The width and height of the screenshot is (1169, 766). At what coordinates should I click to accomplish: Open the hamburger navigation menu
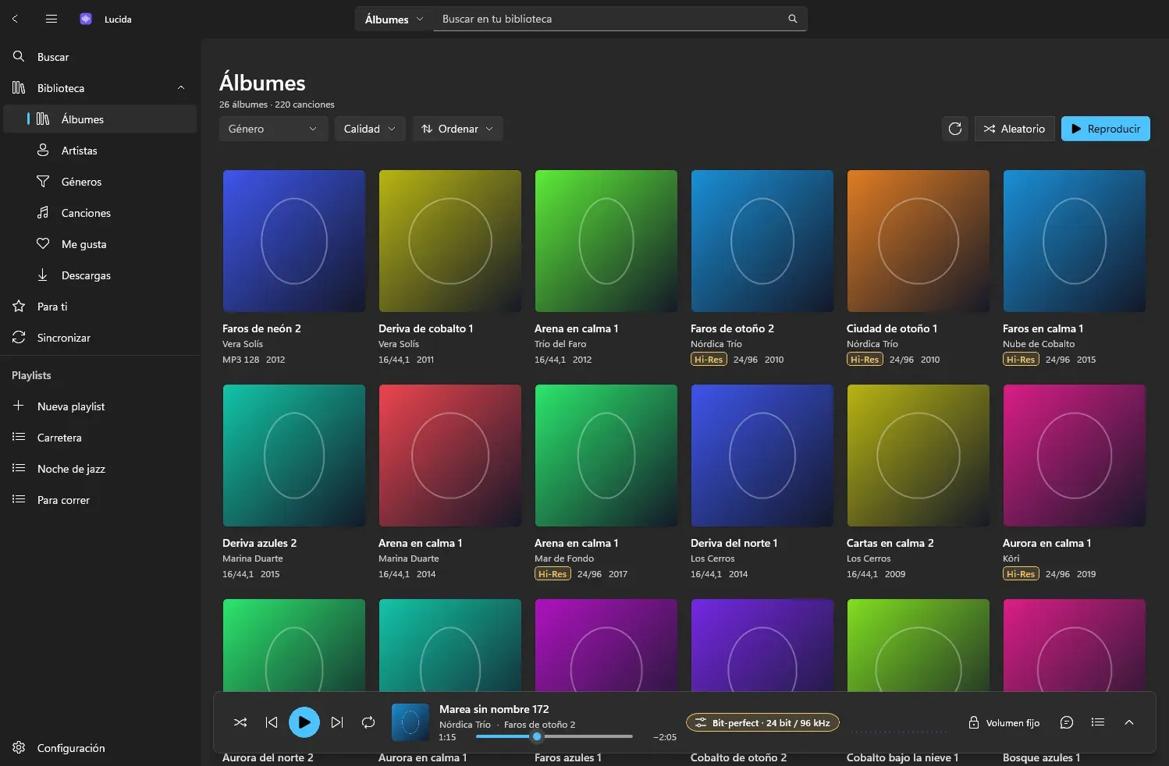point(52,19)
